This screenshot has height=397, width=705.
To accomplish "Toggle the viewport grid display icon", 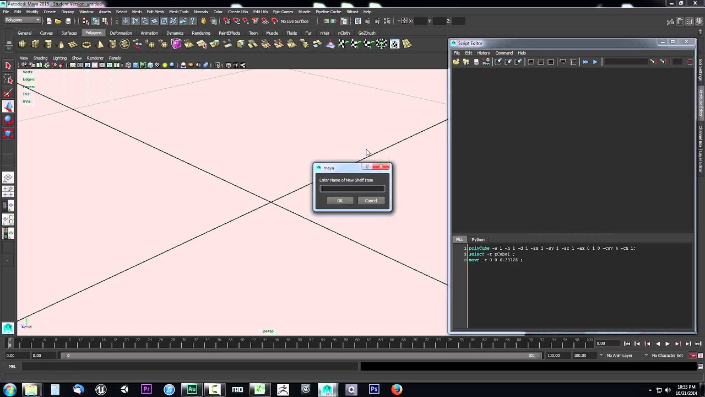I will (x=73, y=65).
